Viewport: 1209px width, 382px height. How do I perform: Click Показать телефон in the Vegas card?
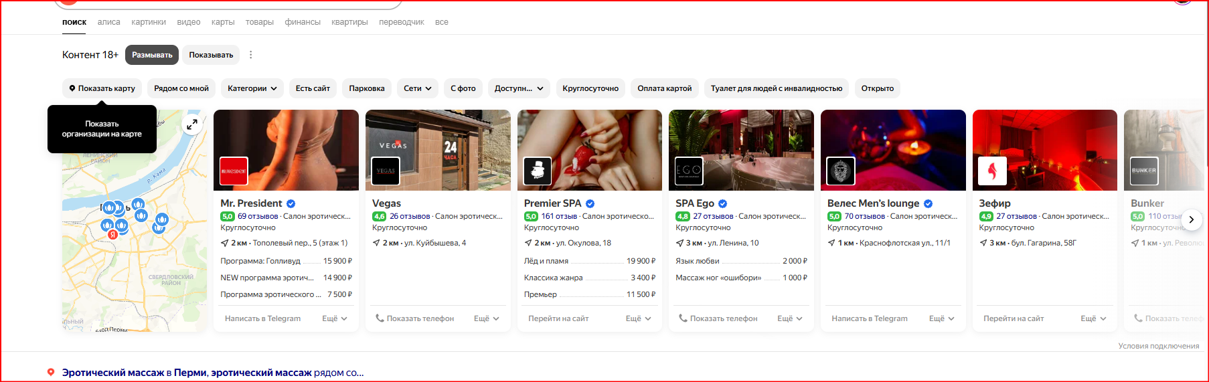[415, 318]
